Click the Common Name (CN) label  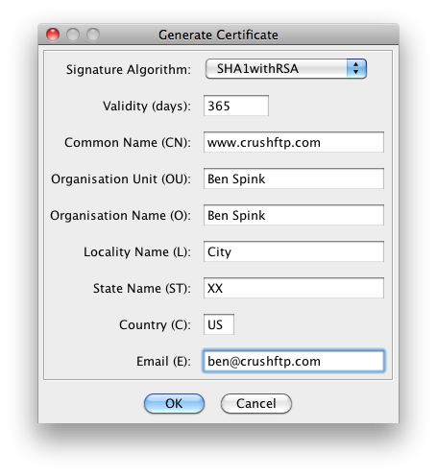(x=128, y=142)
